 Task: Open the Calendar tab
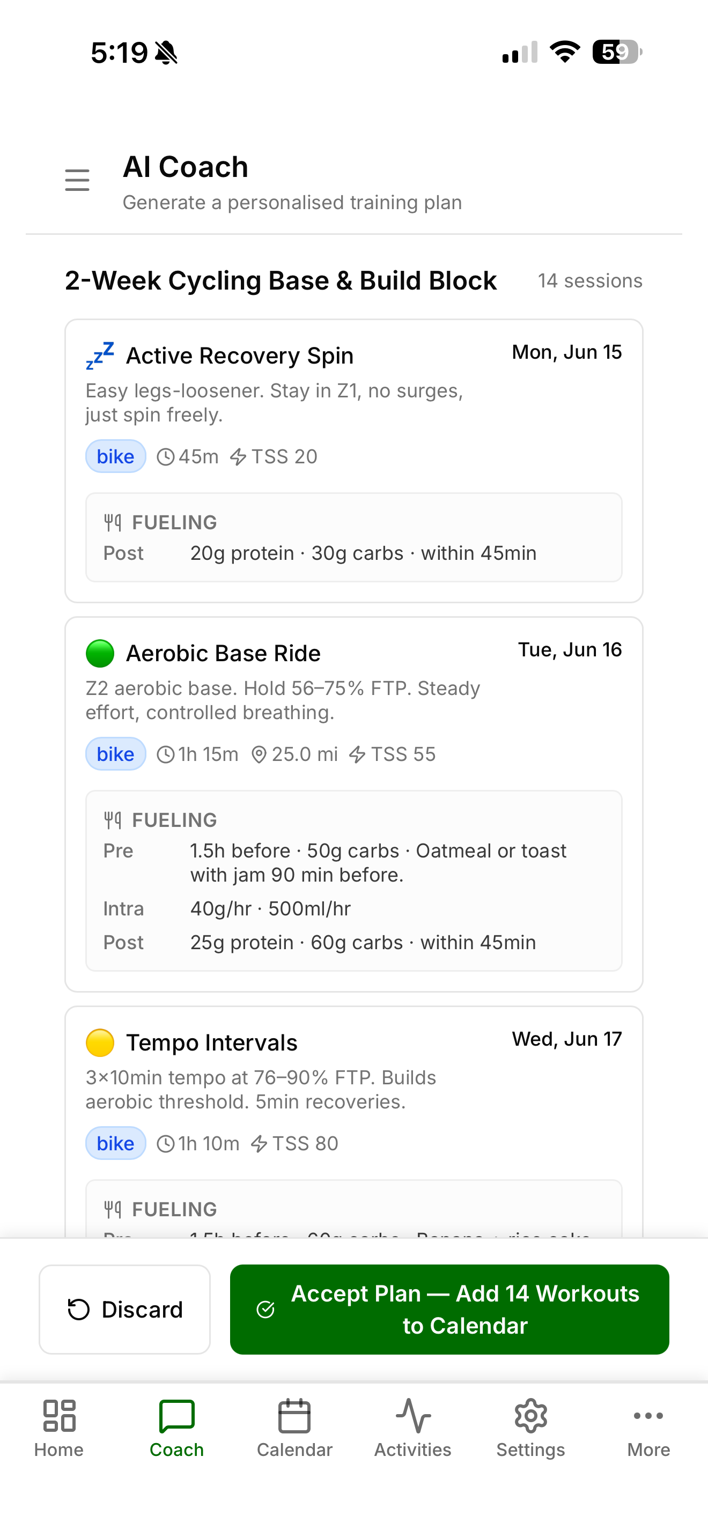pos(294,1429)
